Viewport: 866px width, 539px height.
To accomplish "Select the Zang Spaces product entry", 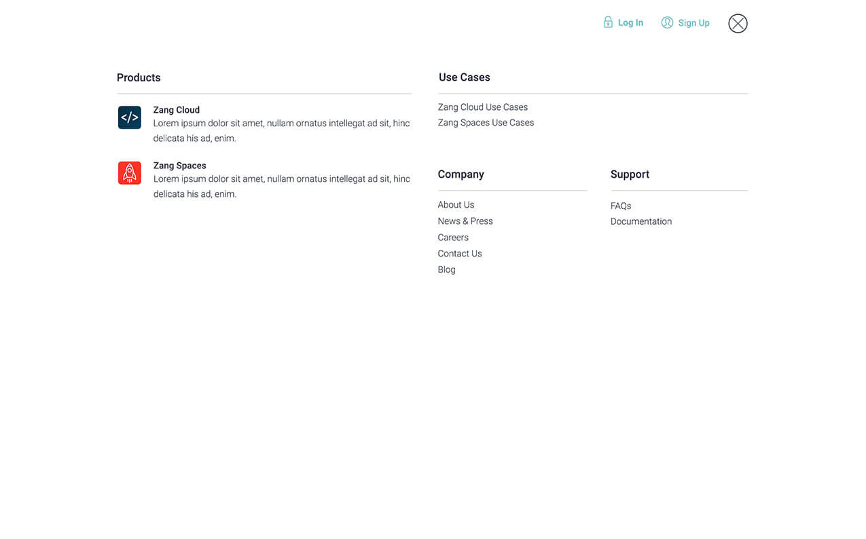I will (x=179, y=165).
